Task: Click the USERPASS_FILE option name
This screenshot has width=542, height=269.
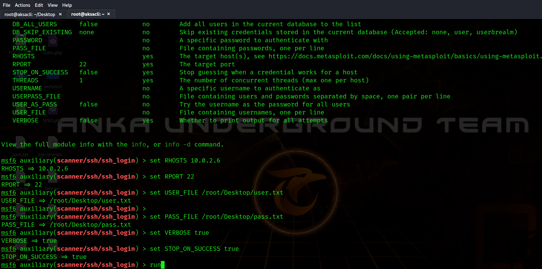Action: click(x=37, y=96)
